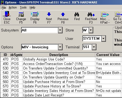Click the Find binoculars icon
Screen dimensions: 122x98
coord(77,15)
